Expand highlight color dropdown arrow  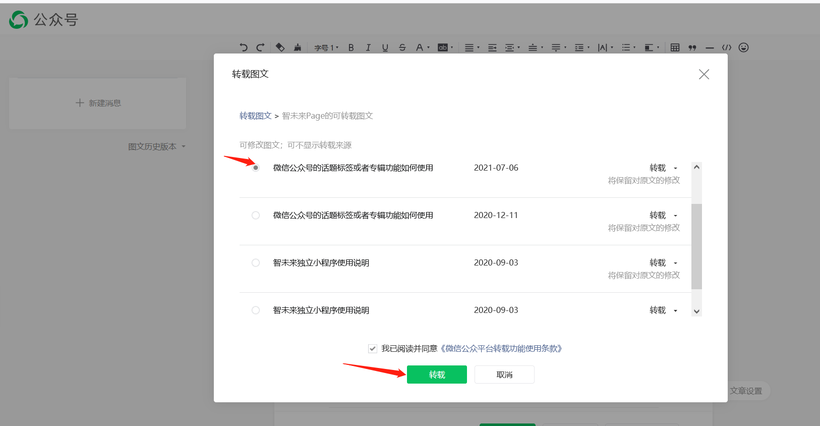coord(452,47)
